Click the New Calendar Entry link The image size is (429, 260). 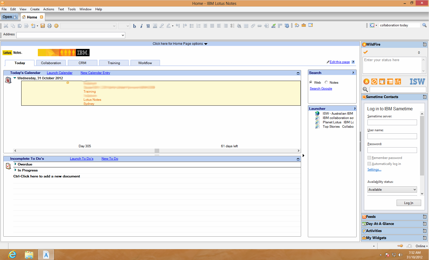tap(95, 73)
